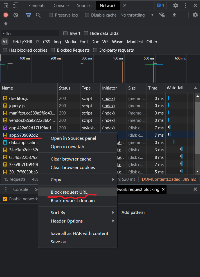This screenshot has height=277, width=200.
Task: Check the Blocked Requests checkbox
Action: pos(53,50)
